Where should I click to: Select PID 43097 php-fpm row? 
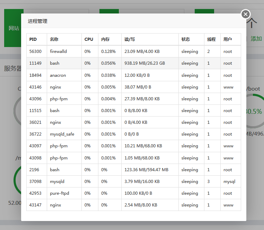point(134,146)
